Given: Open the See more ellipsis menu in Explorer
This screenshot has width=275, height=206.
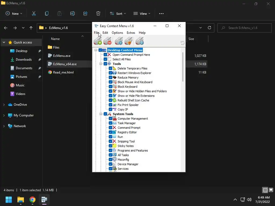Looking at the screenshot, I should [x=161, y=13].
